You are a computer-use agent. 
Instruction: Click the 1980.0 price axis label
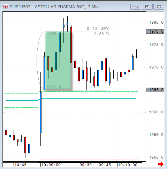pyautogui.click(x=156, y=22)
